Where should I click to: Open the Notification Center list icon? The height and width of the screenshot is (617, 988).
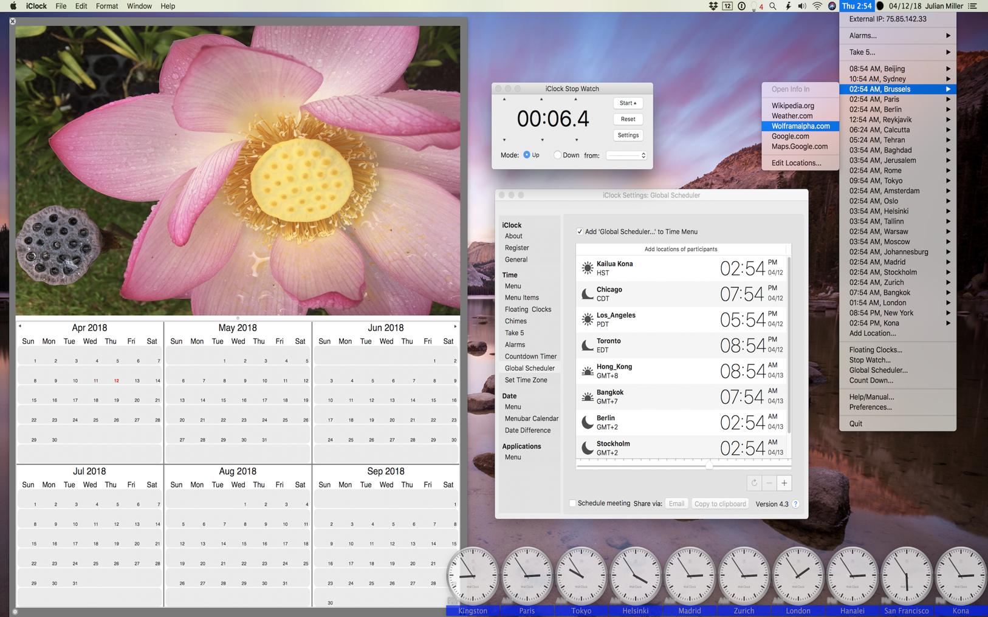(973, 6)
